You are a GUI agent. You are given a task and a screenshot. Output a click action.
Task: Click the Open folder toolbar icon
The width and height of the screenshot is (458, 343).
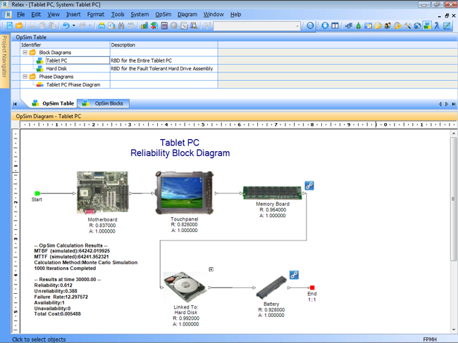tap(20, 26)
